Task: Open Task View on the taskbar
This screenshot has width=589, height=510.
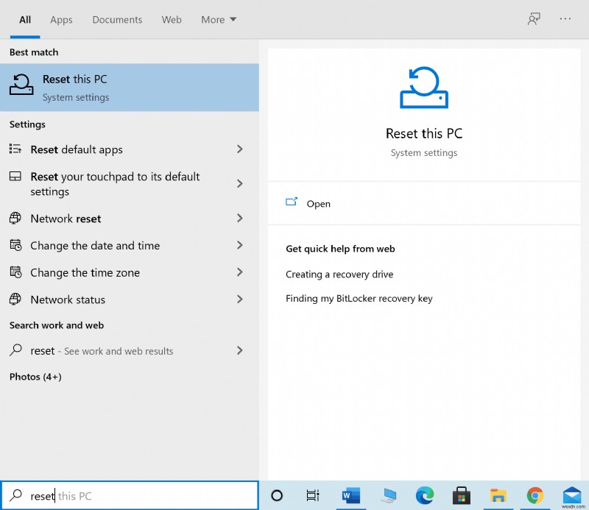Action: click(313, 495)
